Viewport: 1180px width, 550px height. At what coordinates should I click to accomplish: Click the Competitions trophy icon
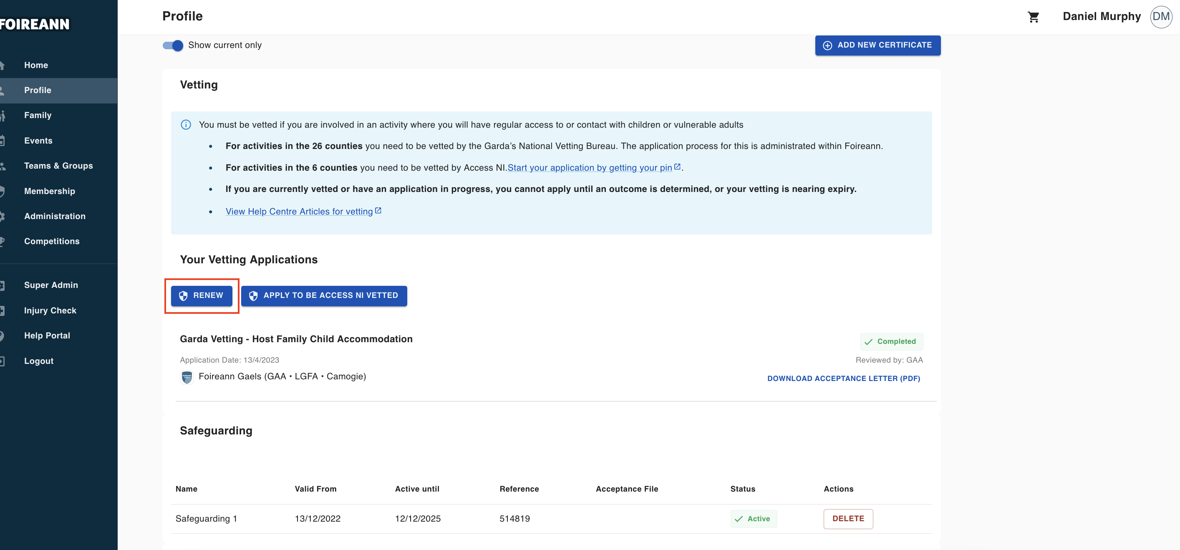click(x=2, y=241)
